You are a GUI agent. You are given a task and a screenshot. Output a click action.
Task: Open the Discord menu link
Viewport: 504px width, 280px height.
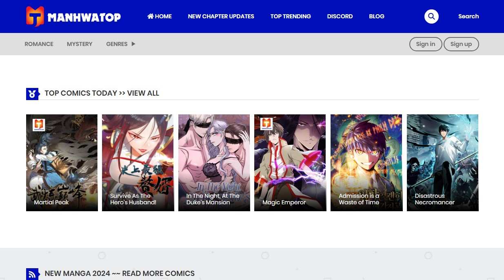340,16
